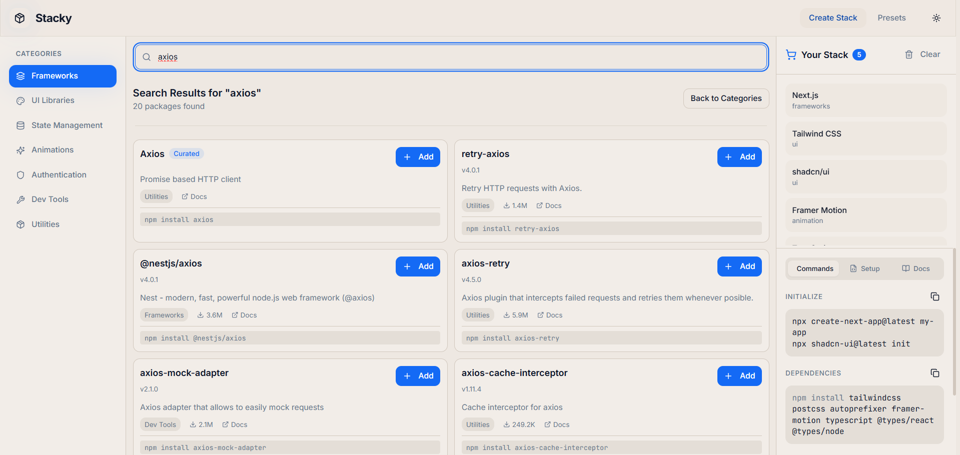Click the npm install axios command
The height and width of the screenshot is (455, 960).
pyautogui.click(x=290, y=219)
